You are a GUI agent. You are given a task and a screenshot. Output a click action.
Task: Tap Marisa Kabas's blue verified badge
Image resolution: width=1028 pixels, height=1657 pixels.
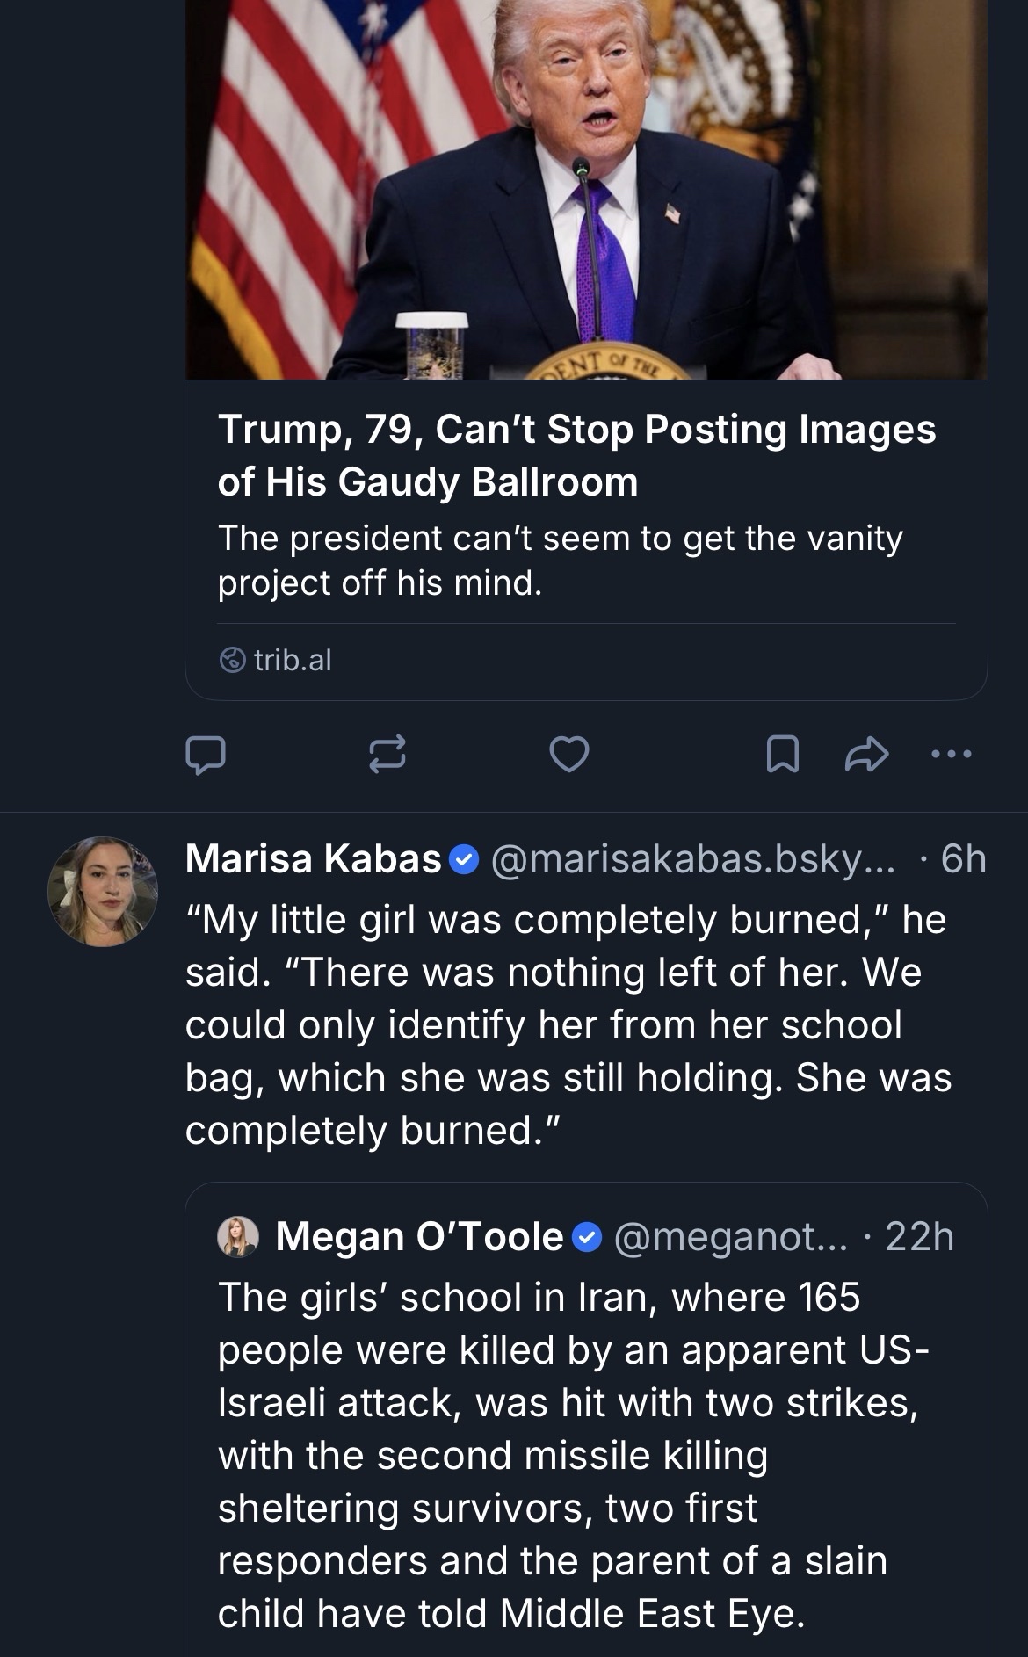tap(464, 859)
